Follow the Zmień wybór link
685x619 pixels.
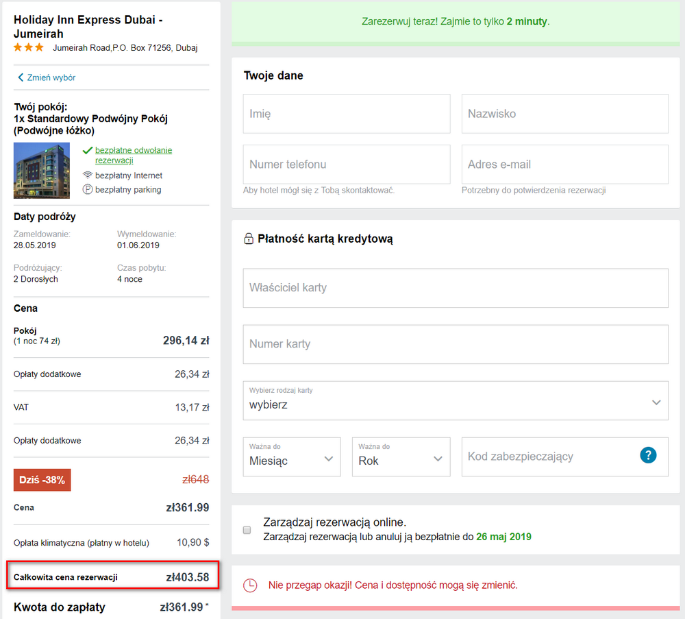click(x=51, y=77)
